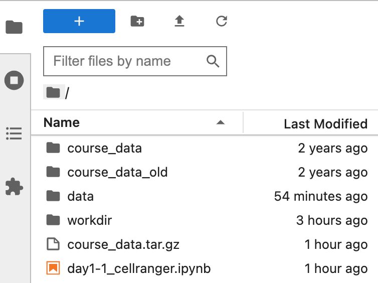Screen dimensions: 378x283
Task: Toggle the Name sort direction caret
Action: pyautogui.click(x=220, y=123)
